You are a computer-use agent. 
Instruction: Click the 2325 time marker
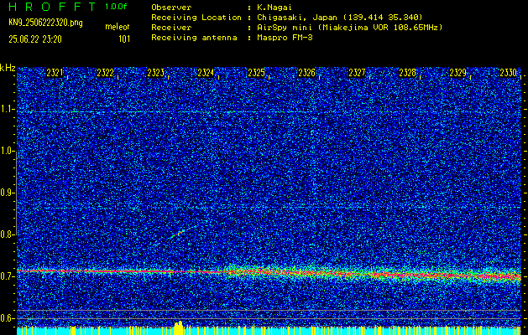pos(256,73)
